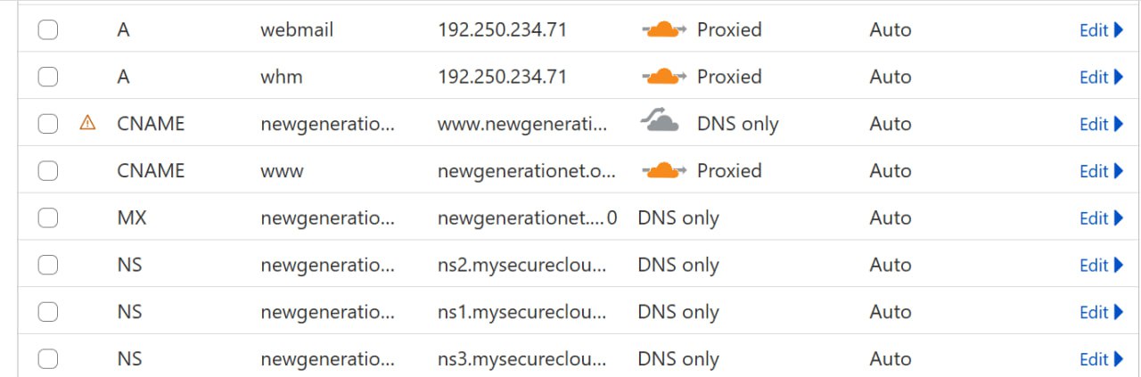Click the orange proxied cloud for webmail

pyautogui.click(x=664, y=29)
